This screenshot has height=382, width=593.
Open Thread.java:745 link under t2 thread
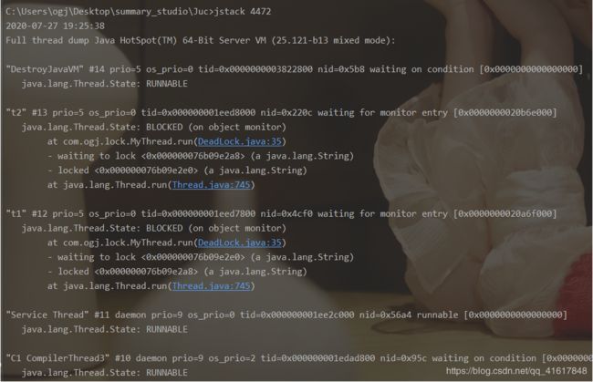click(212, 185)
